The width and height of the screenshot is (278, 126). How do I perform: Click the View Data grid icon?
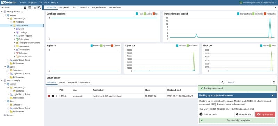click(x=30, y=7)
